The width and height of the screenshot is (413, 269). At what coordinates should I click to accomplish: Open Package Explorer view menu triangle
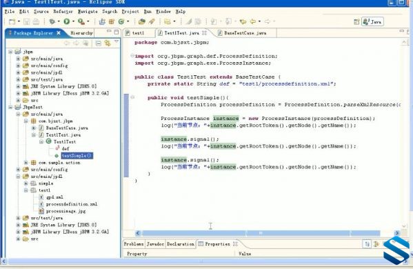point(117,42)
